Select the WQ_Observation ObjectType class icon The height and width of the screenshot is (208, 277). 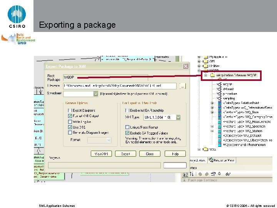pos(220,140)
